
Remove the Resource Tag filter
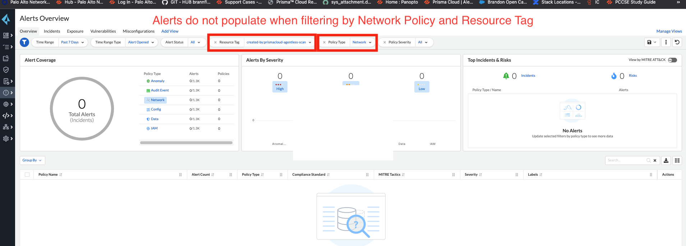click(215, 42)
